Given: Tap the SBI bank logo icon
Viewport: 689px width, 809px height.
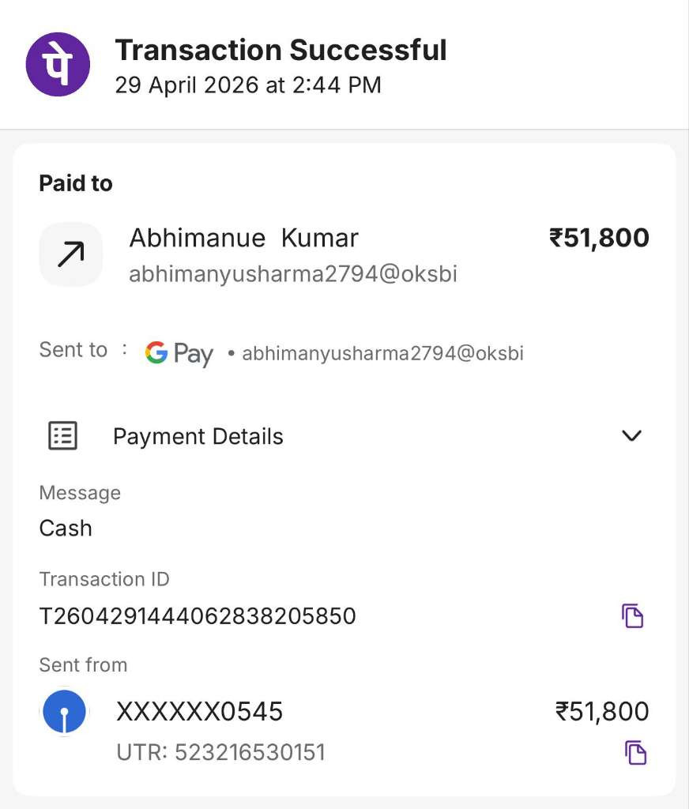Looking at the screenshot, I should point(64,712).
